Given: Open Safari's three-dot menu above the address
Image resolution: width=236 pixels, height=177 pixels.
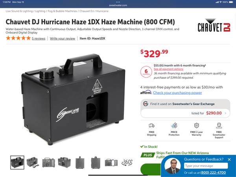Looking at the screenshot, I should (x=118, y=2).
